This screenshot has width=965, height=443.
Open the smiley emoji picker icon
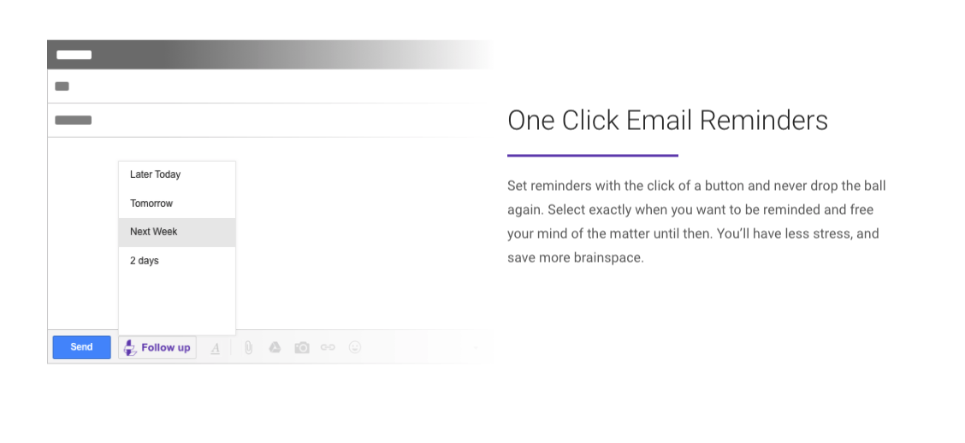[354, 347]
